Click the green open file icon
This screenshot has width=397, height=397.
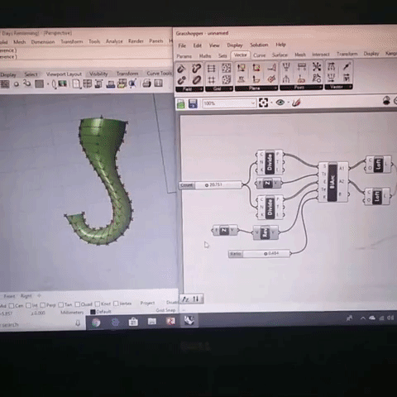[181, 103]
